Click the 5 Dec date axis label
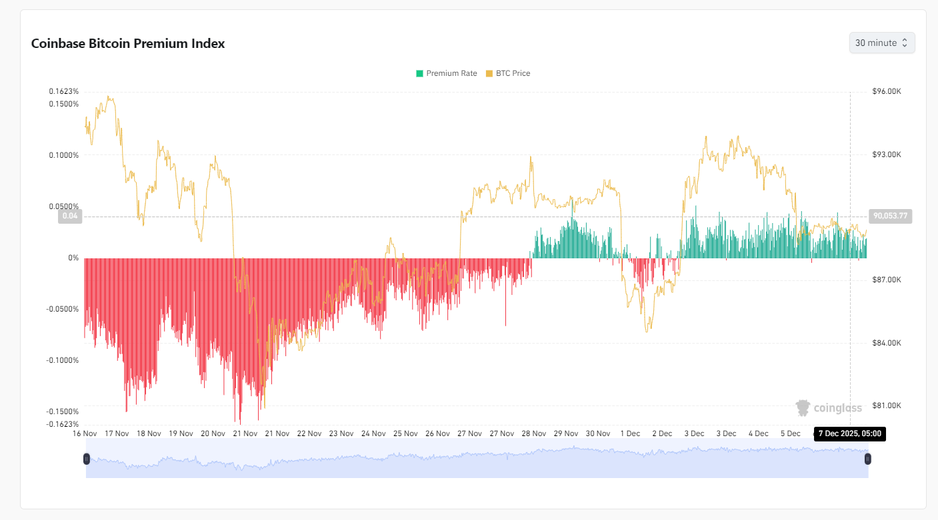Image resolution: width=938 pixels, height=520 pixels. (x=791, y=433)
